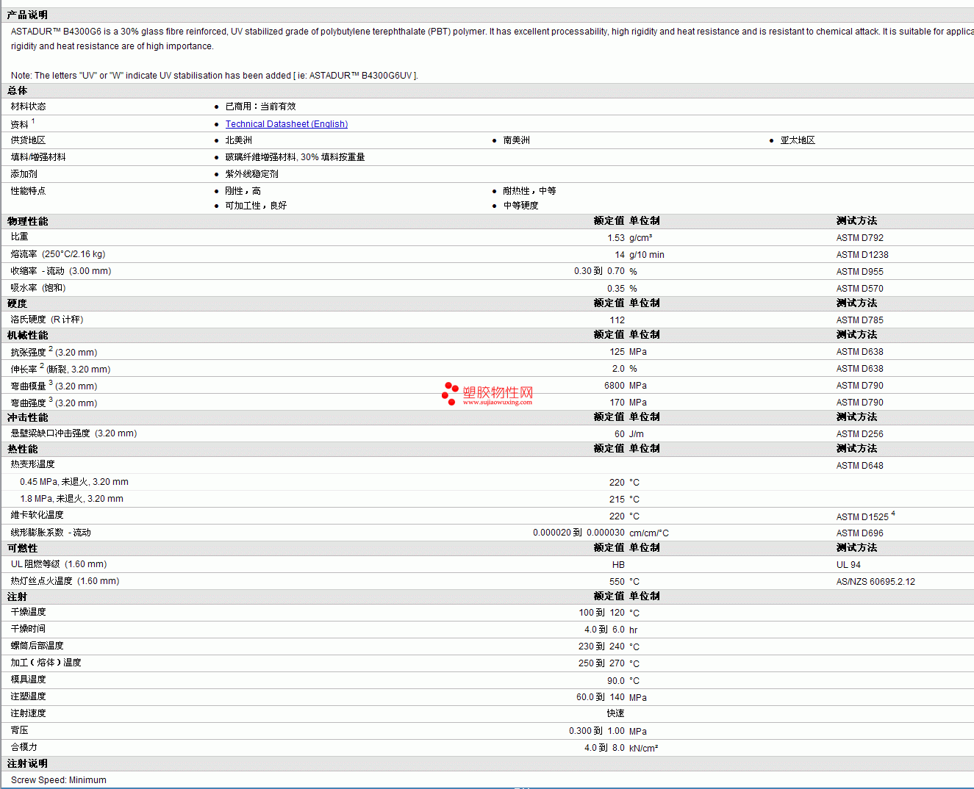Click the ASTM D955 shrinkage test method

860,272
